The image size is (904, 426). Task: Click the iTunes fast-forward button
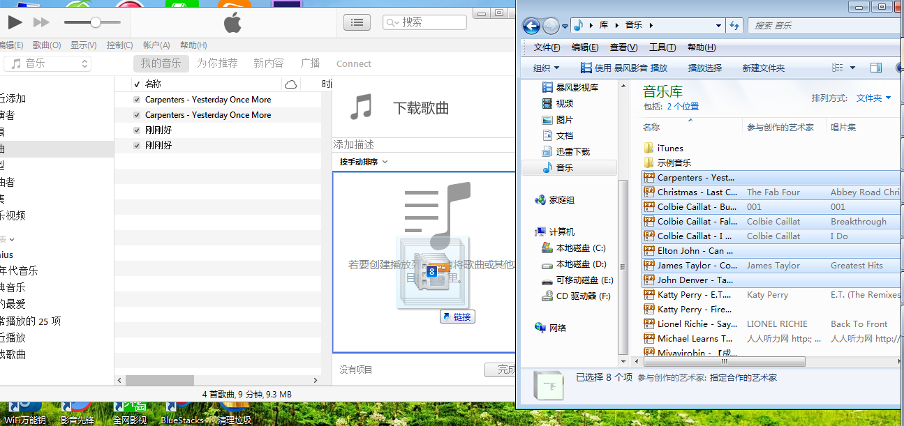tap(41, 22)
